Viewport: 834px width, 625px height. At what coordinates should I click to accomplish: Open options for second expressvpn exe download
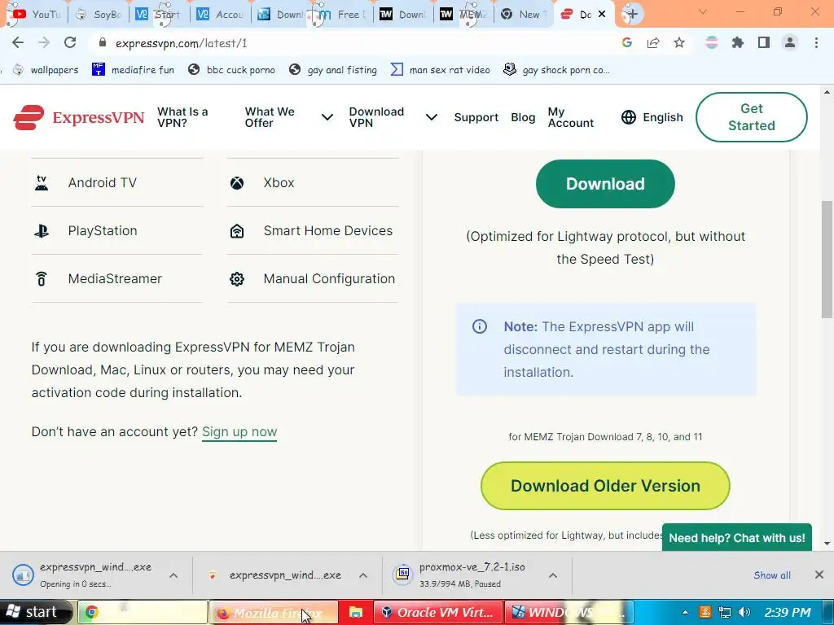363,575
